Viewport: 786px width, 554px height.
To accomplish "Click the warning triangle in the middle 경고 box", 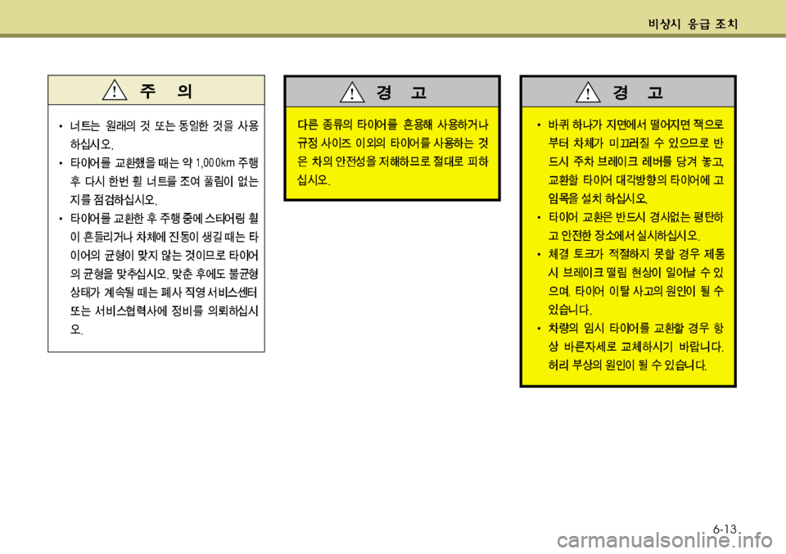I will [352, 92].
